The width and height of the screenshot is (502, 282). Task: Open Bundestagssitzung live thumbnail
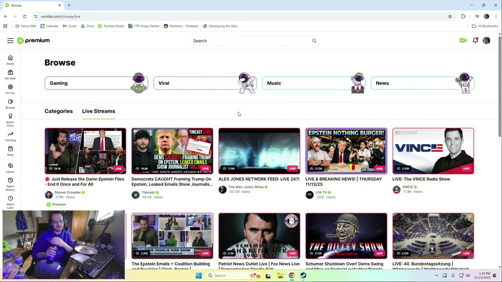(433, 236)
